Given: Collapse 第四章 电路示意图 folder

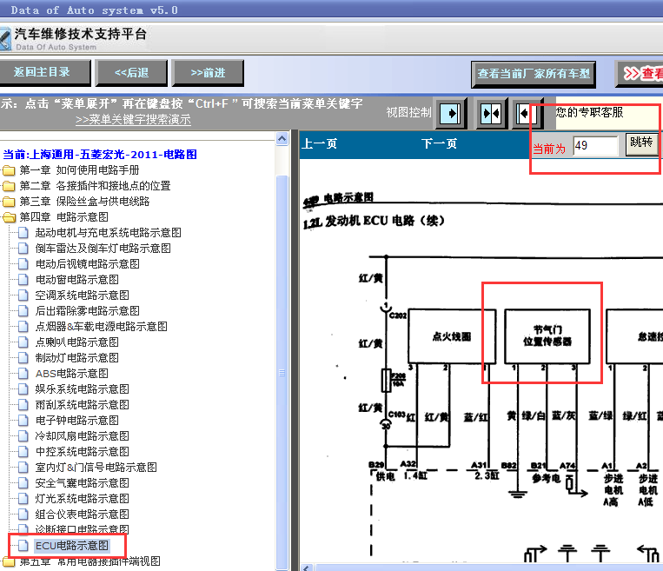Looking at the screenshot, I should click(9, 217).
